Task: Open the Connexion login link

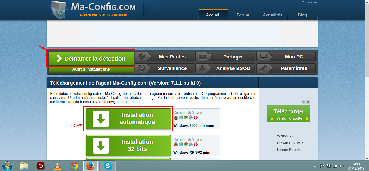Action: point(309,2)
